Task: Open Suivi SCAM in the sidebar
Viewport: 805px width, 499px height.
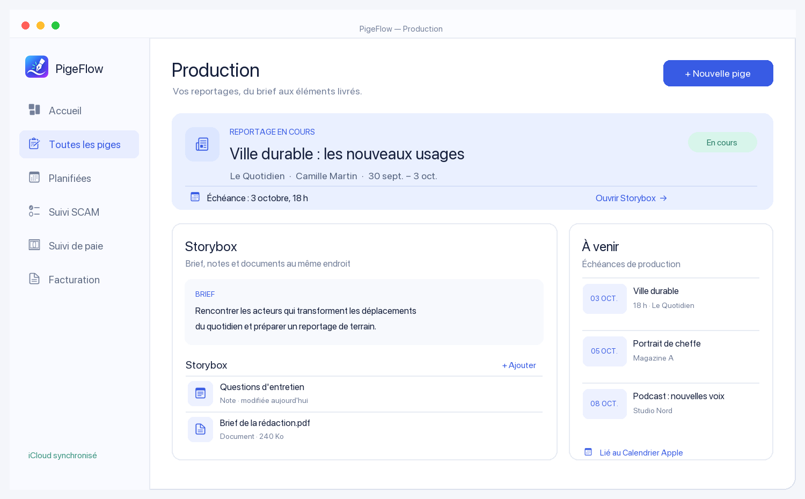Action: coord(79,212)
